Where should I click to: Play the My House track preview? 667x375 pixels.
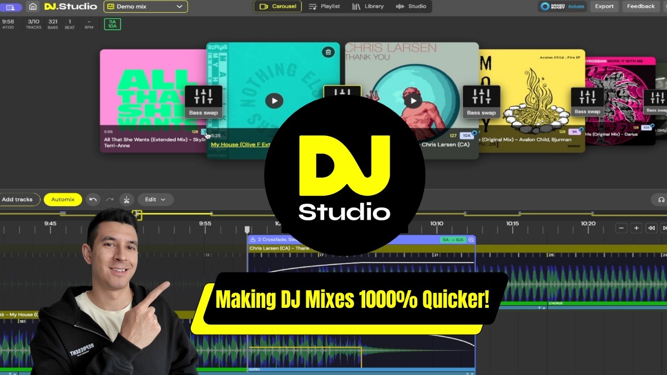[274, 101]
